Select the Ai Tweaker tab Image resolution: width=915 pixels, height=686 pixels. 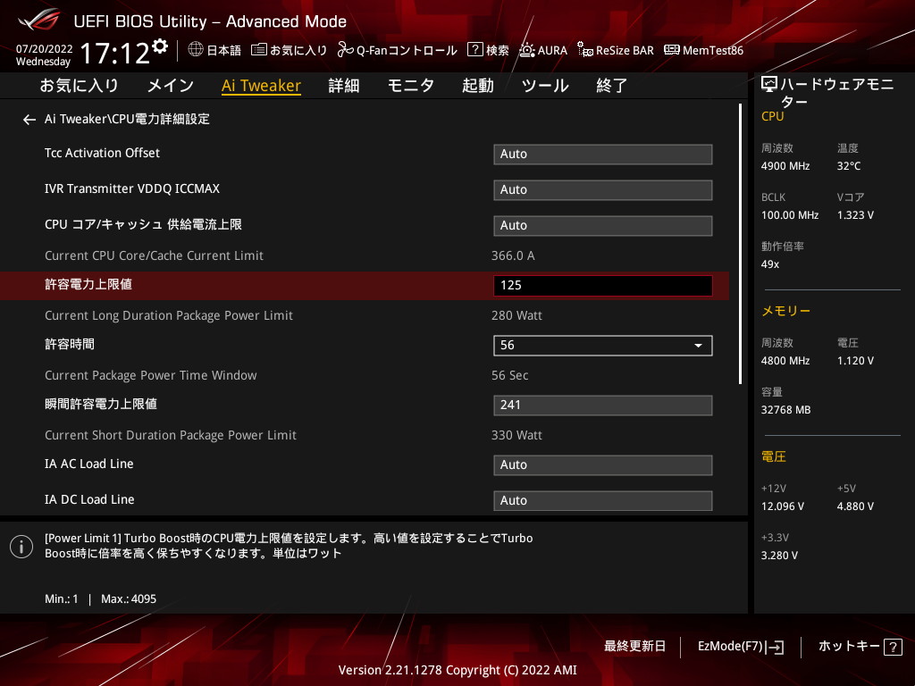[x=261, y=86]
